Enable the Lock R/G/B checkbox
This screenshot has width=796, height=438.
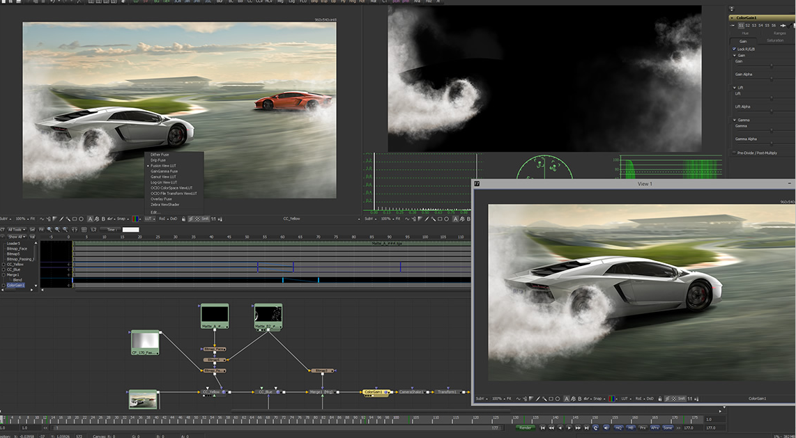(x=735, y=49)
